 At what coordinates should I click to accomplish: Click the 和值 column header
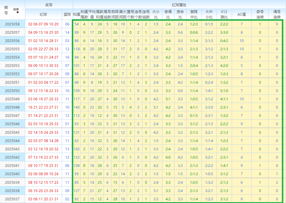coord(77,14)
